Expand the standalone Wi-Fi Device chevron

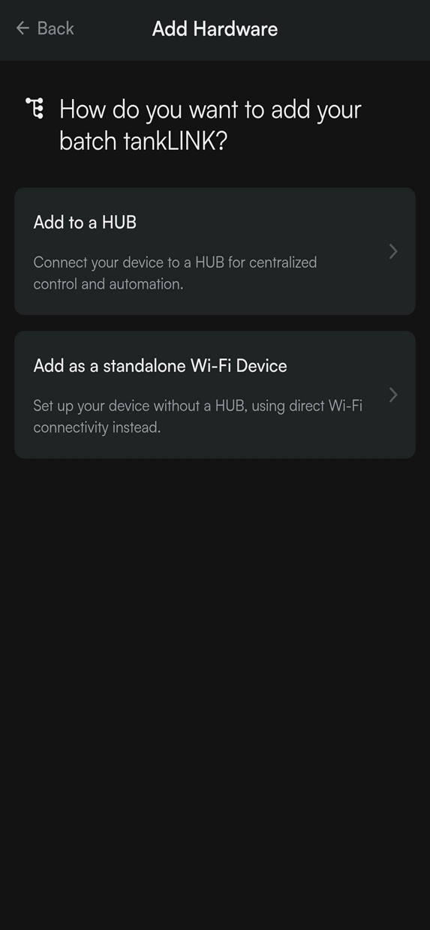[x=393, y=394]
